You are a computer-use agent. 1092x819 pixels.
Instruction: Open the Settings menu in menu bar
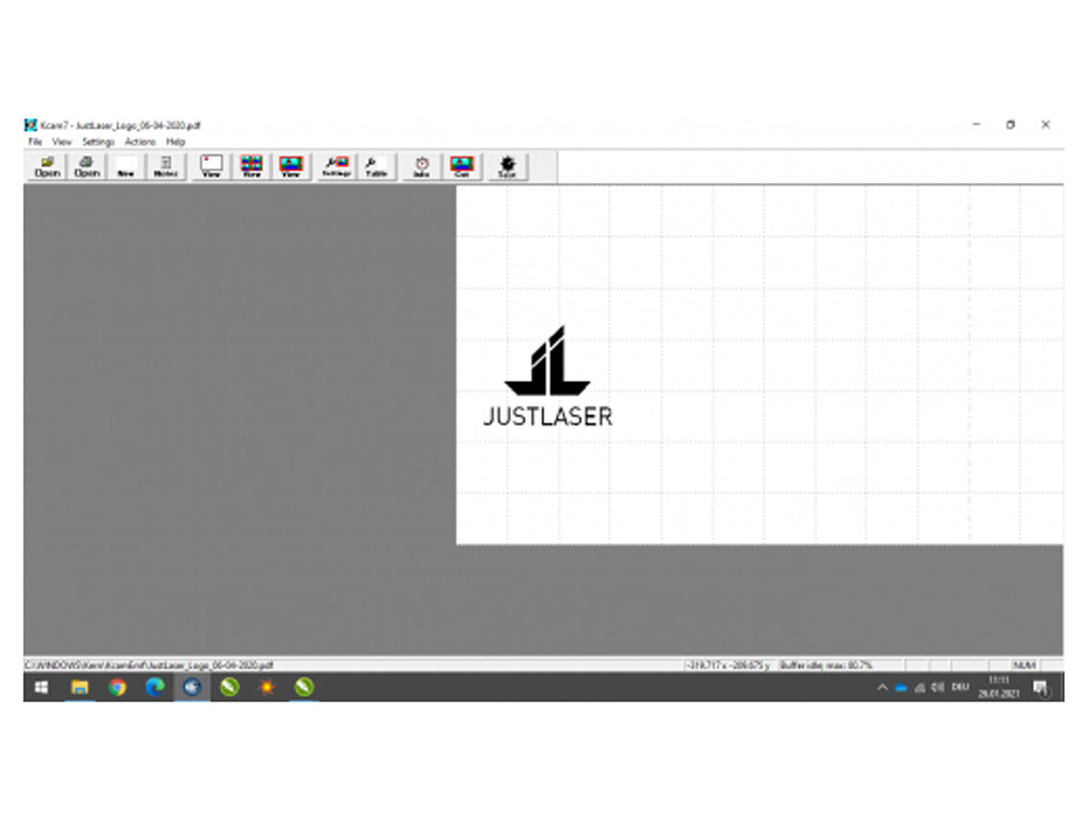click(98, 142)
